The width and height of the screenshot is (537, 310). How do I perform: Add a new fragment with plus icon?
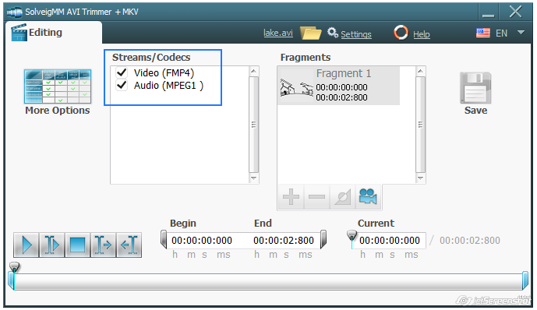point(291,197)
